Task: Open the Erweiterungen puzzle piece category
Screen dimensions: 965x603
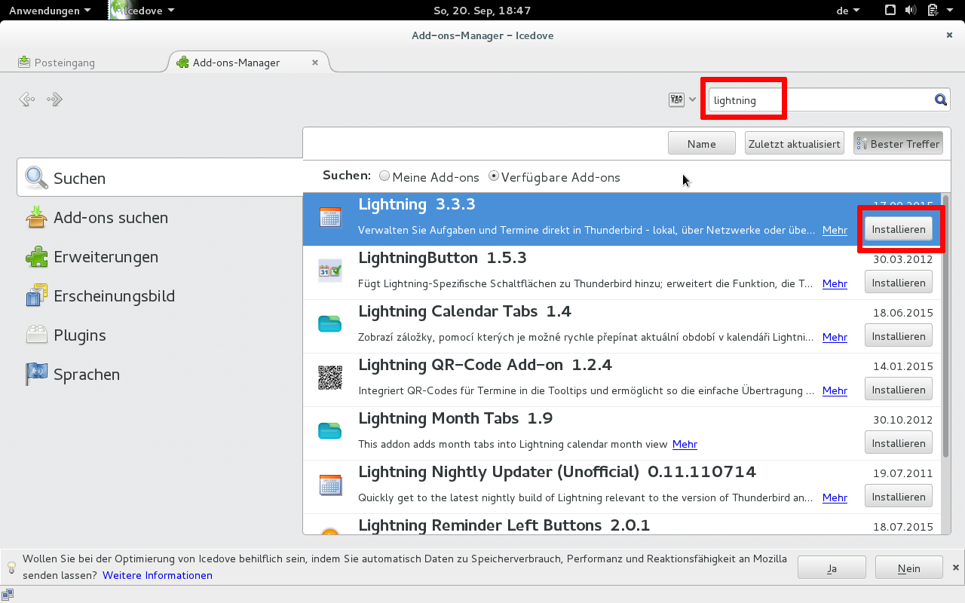Action: pos(106,257)
